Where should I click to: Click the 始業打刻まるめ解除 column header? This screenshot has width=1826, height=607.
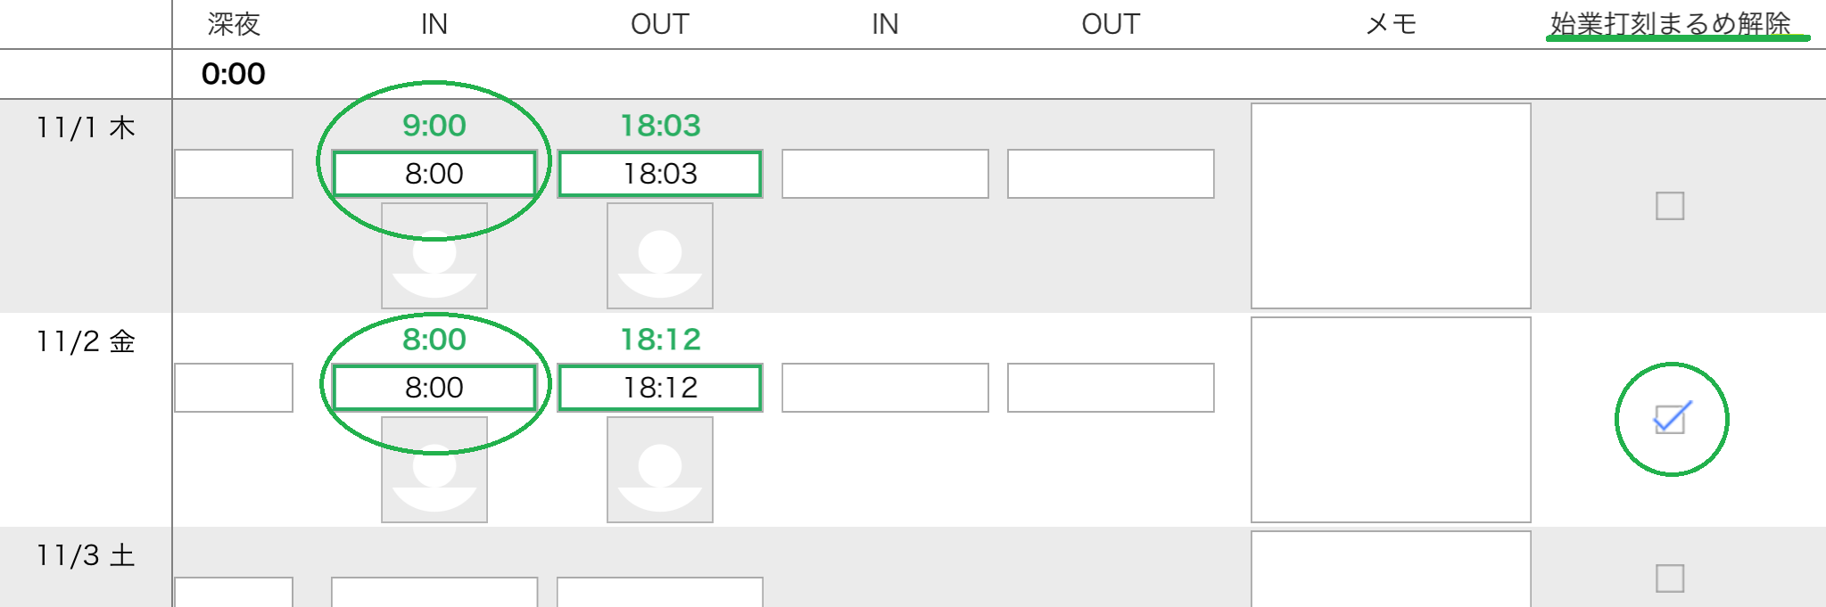pos(1670,24)
